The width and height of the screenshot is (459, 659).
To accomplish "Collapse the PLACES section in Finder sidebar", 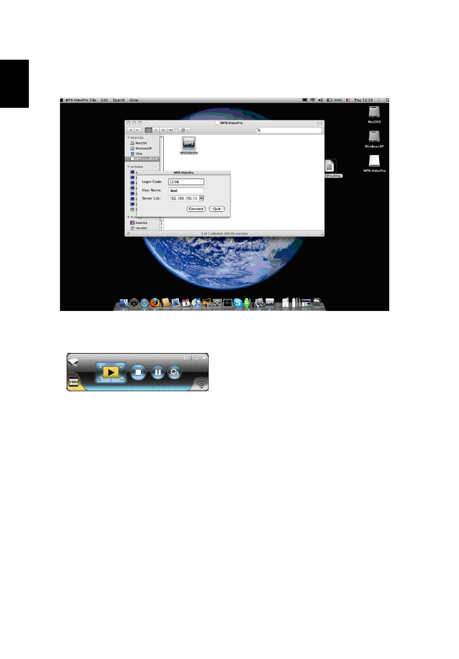I will pos(128,217).
